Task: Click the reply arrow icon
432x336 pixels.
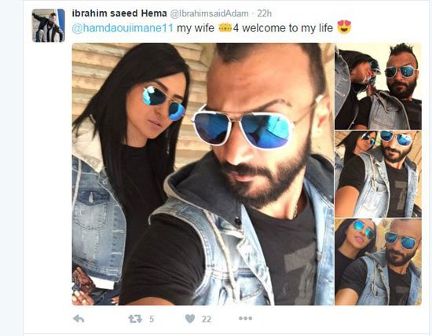Action: (x=79, y=319)
